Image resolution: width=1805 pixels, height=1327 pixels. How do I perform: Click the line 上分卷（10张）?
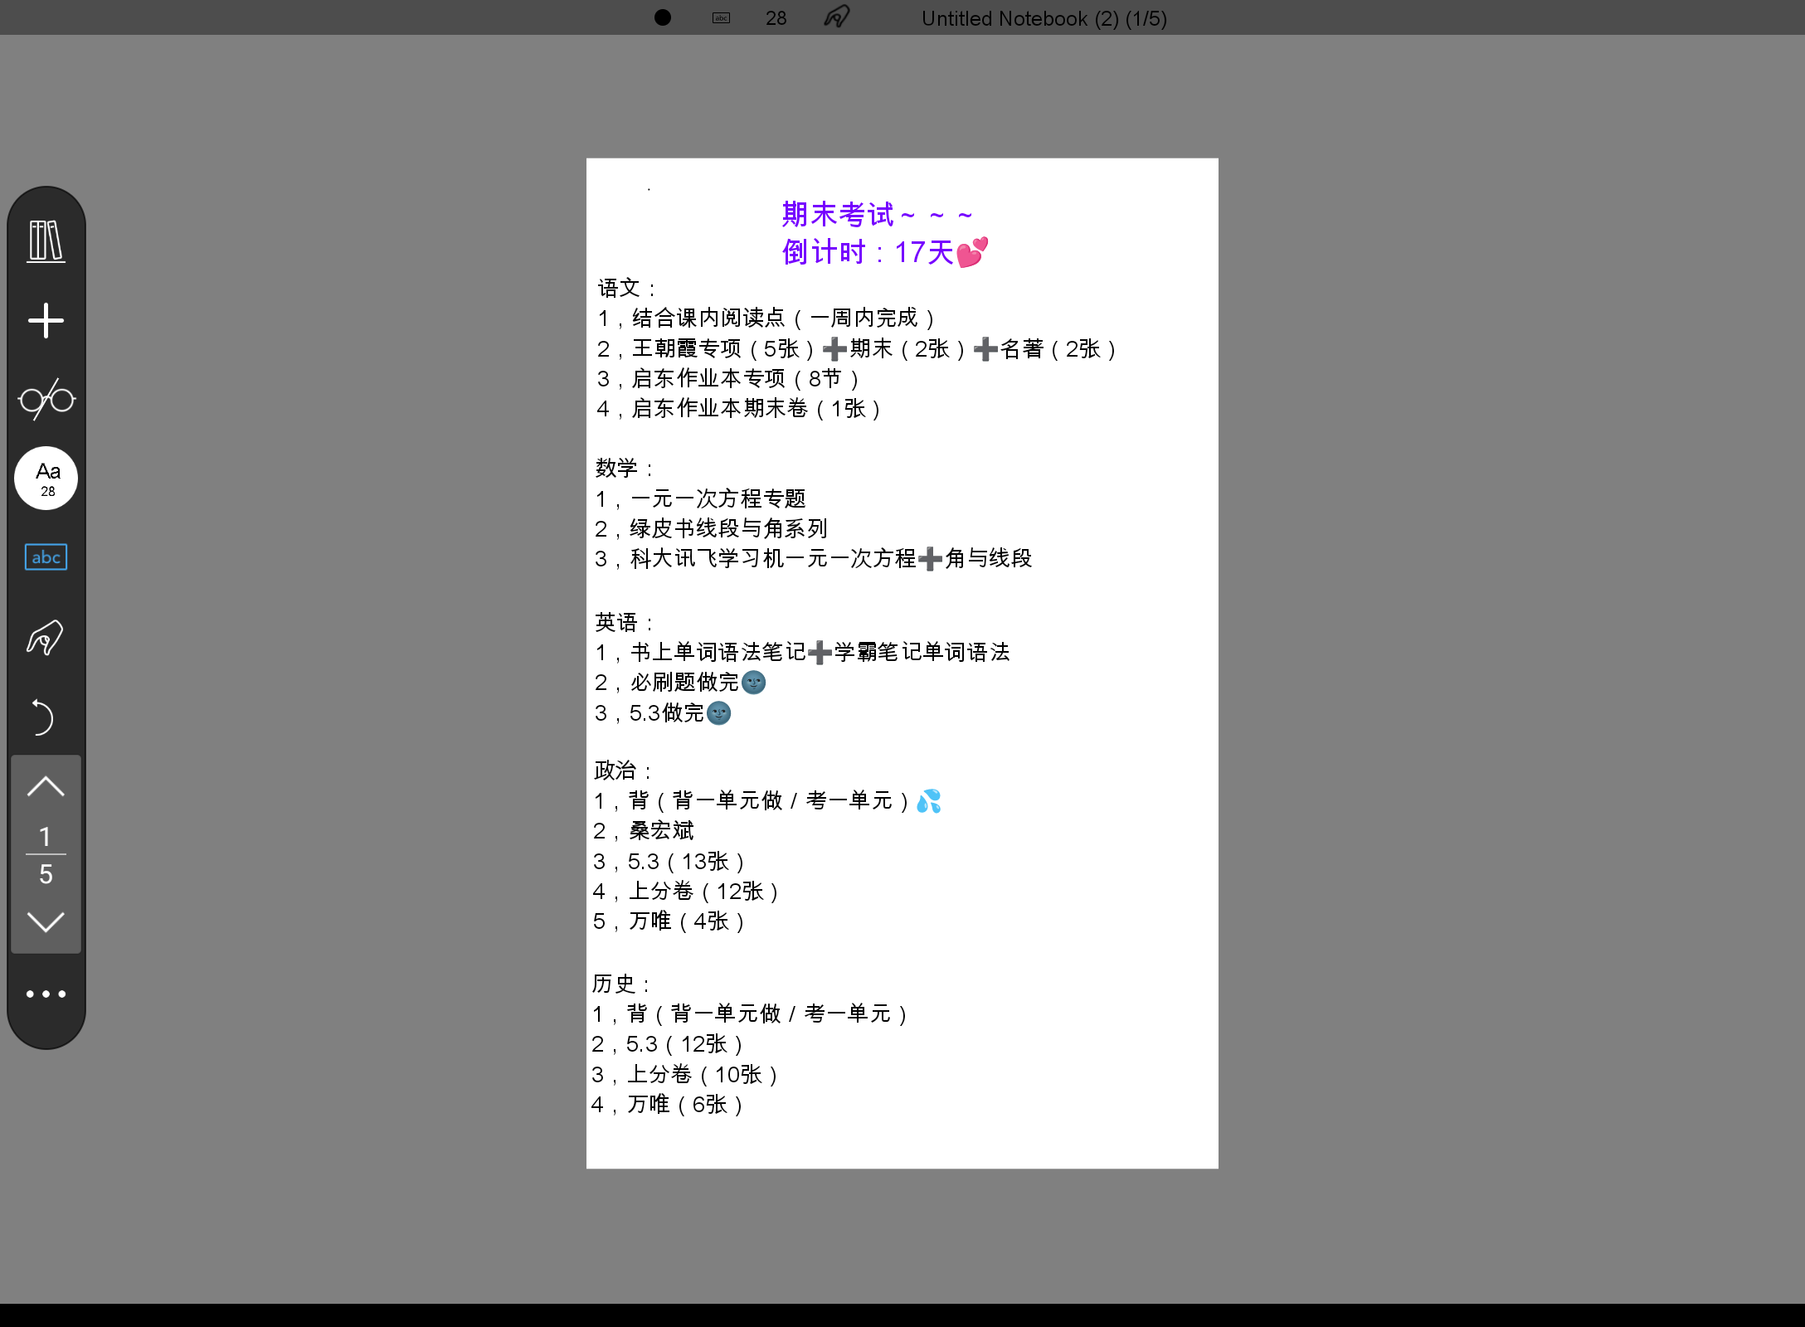click(x=685, y=1074)
